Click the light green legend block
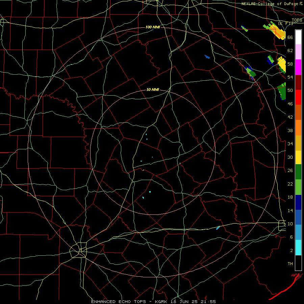 (298, 187)
